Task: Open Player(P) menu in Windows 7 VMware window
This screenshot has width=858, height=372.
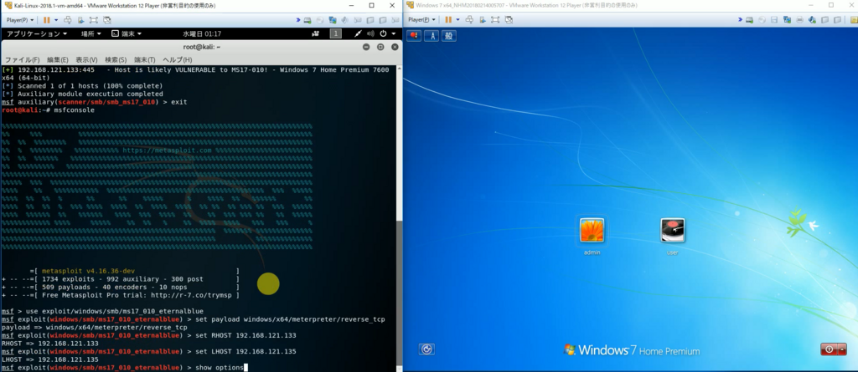Action: coord(422,20)
